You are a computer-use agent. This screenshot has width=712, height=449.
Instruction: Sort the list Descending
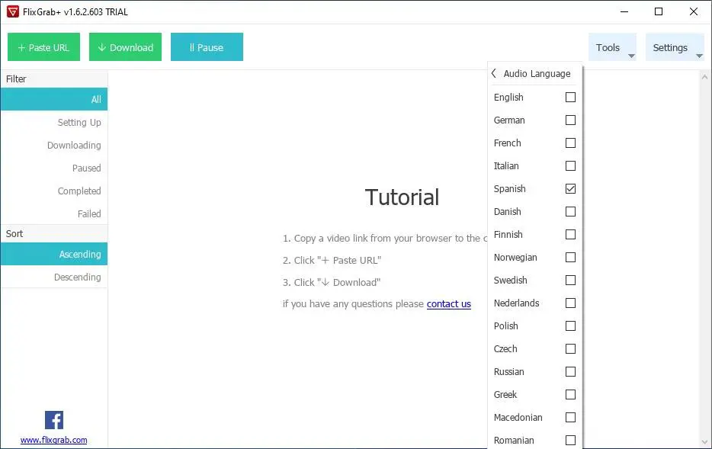point(54,277)
